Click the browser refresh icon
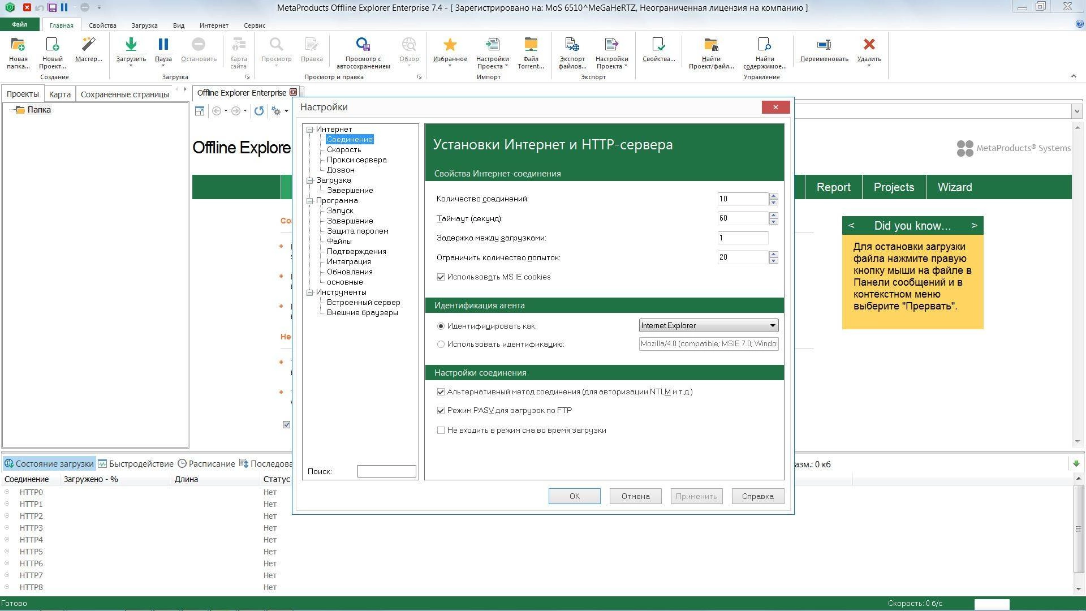The height and width of the screenshot is (611, 1086). (259, 111)
